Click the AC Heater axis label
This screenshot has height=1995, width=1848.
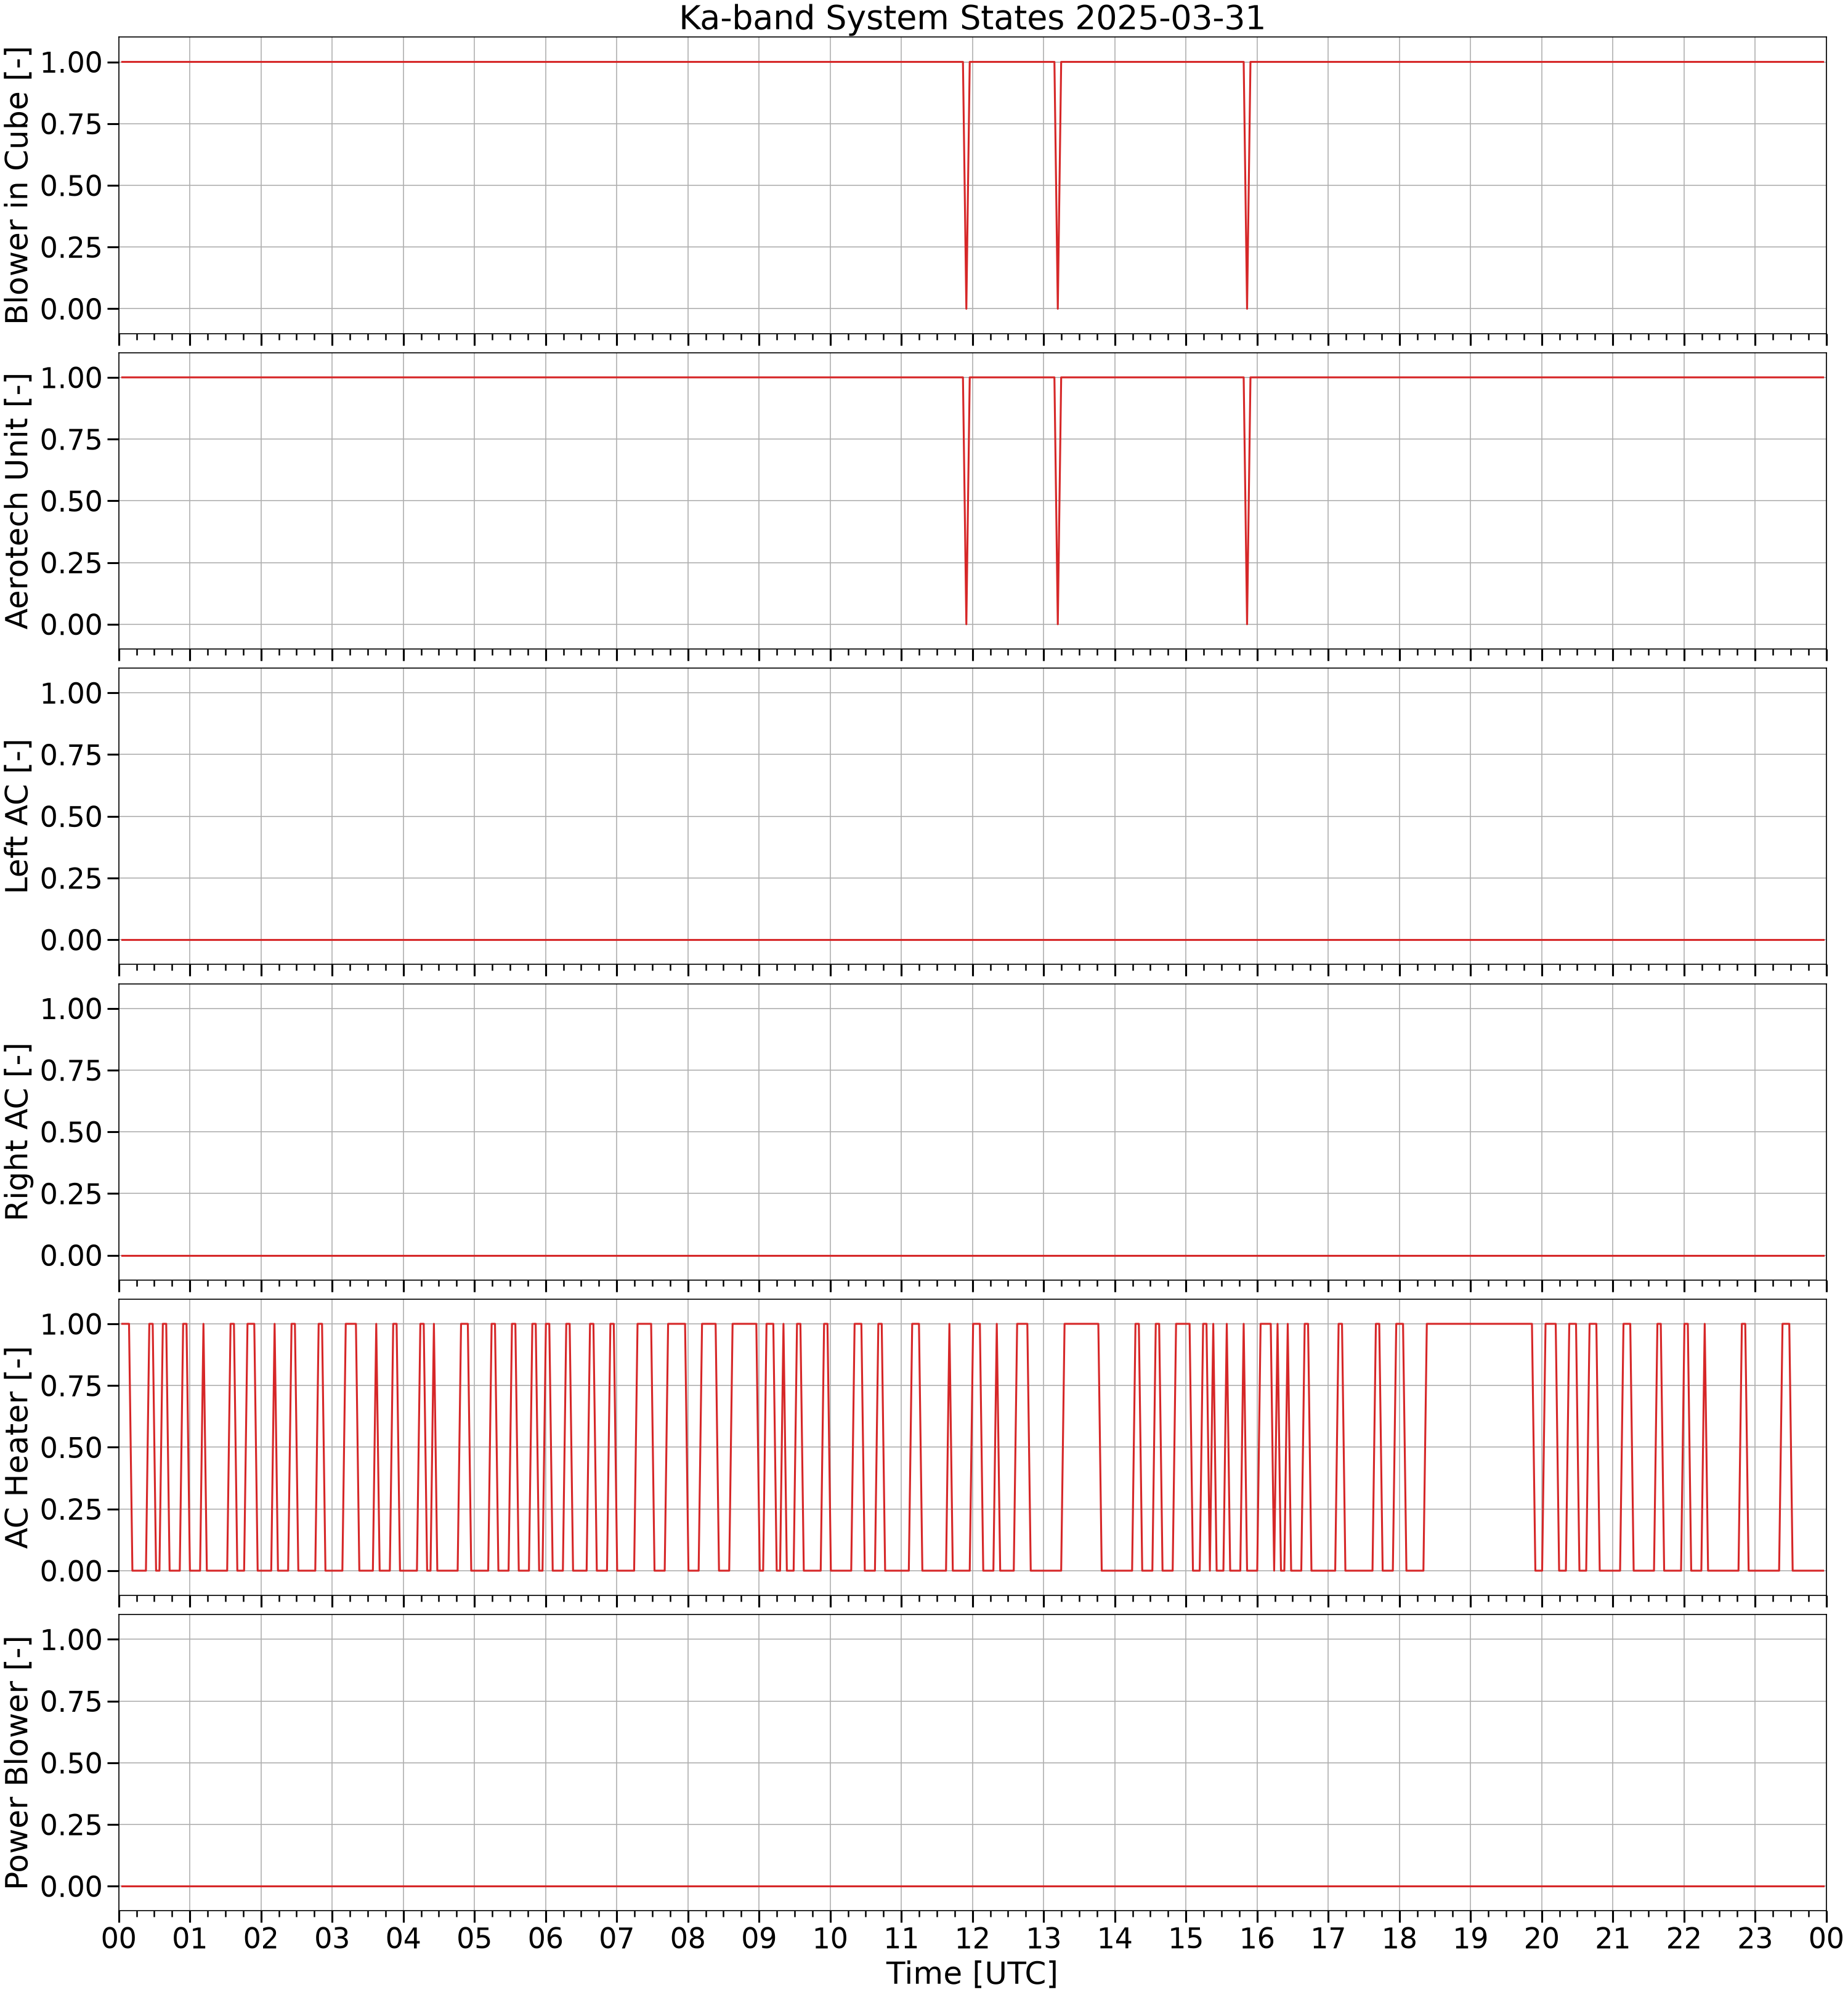tap(18, 1447)
